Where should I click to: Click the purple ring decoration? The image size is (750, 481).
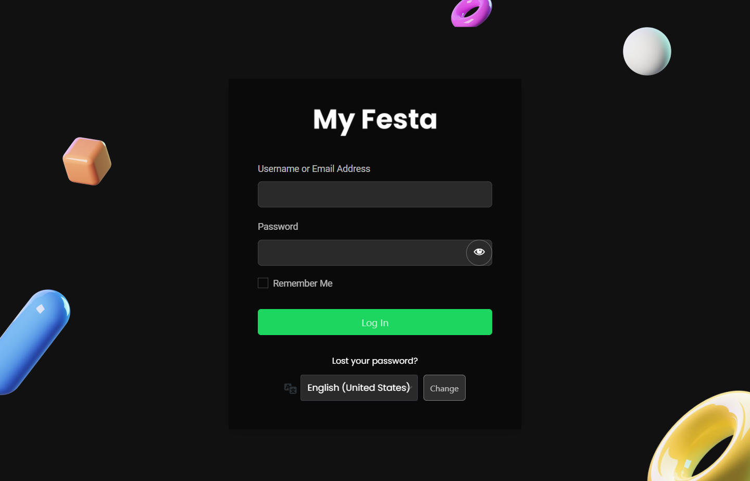[471, 13]
